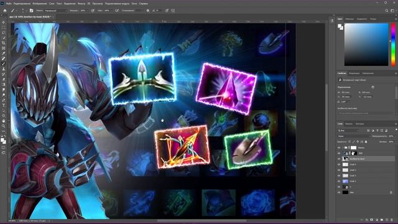The image size is (398, 224).
Task: Click the lock all layer icon
Action: pos(366,142)
